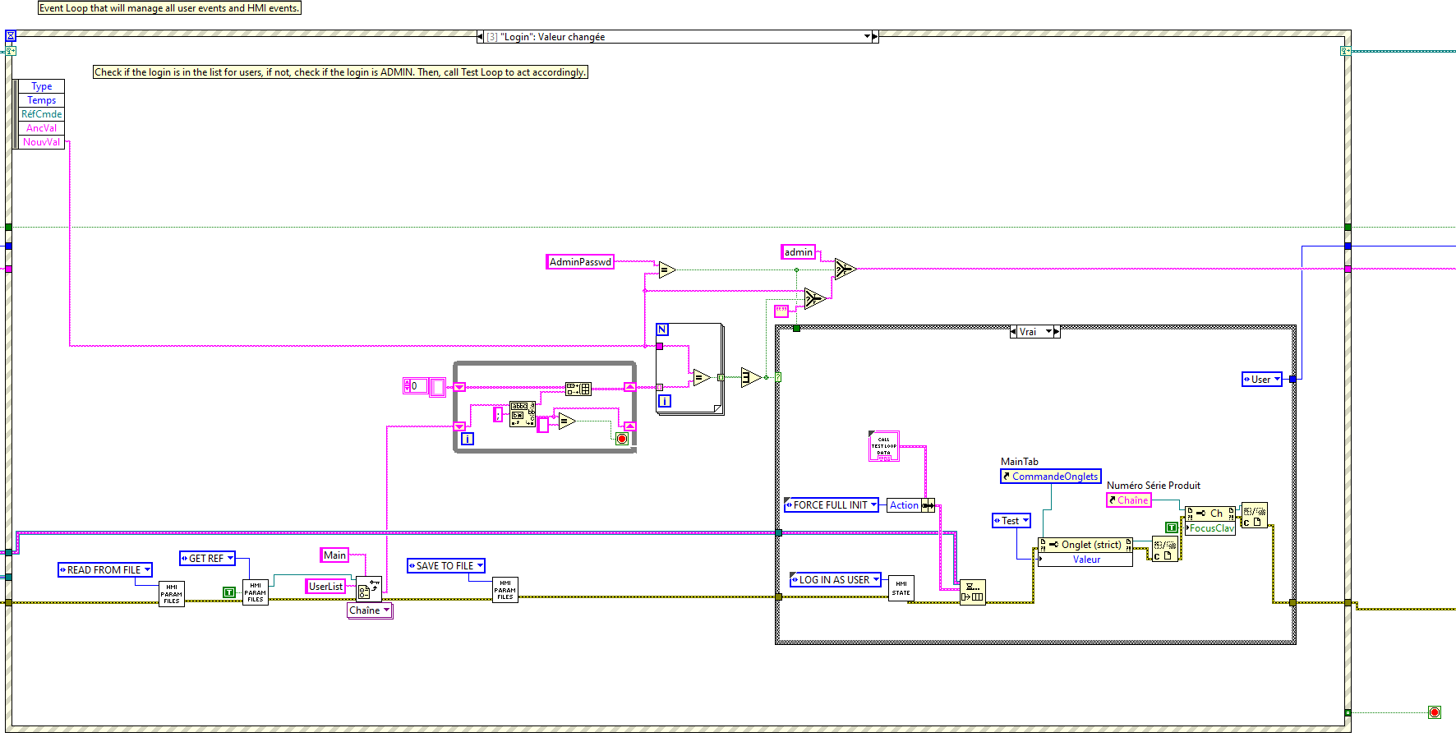Click the Build Array function inside the While loop
The height and width of the screenshot is (737, 1456).
(578, 389)
